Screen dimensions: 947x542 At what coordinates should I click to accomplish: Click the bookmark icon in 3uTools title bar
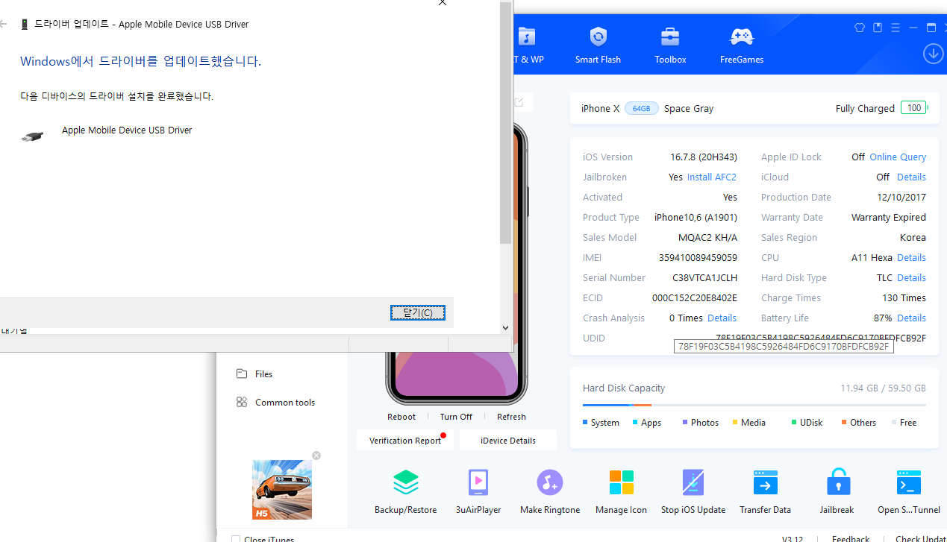(878, 28)
